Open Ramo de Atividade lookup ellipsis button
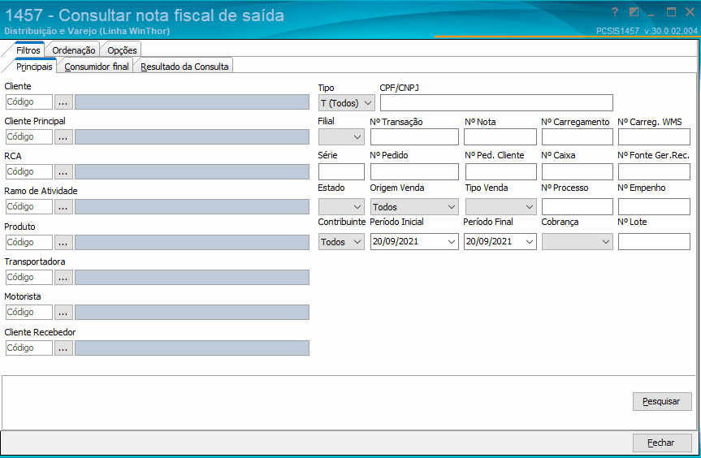This screenshot has height=458, width=701. [63, 206]
